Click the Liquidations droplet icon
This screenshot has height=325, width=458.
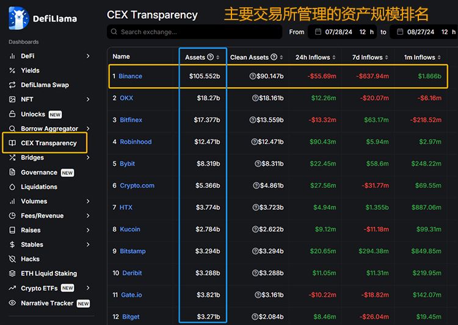(x=12, y=187)
